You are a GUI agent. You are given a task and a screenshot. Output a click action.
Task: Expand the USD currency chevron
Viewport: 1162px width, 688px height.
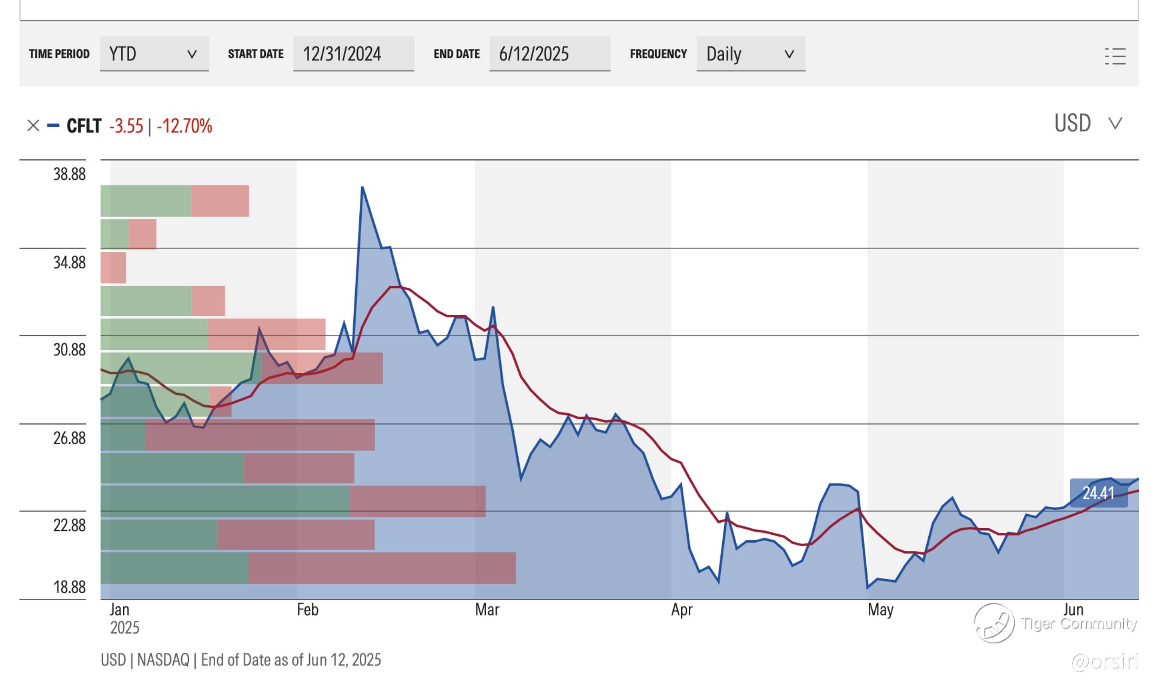[1115, 124]
